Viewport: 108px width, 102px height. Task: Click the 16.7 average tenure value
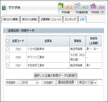85,7
